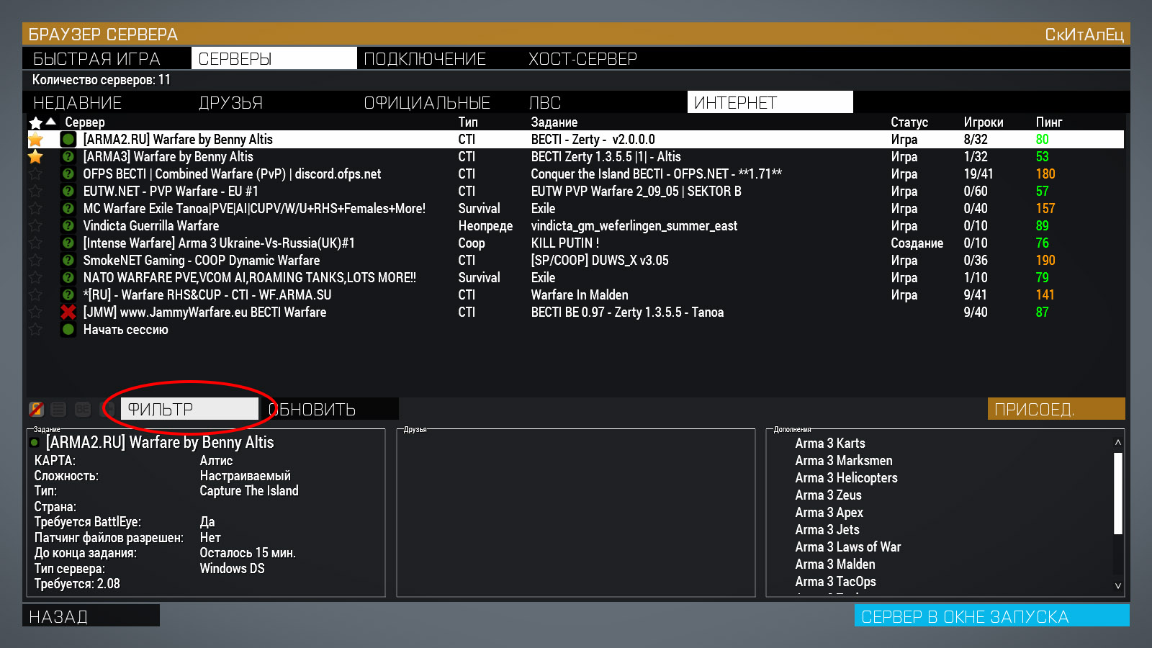Select 'Arma 3 Laws of War' in Дополнения list
The height and width of the screenshot is (648, 1152).
point(848,547)
